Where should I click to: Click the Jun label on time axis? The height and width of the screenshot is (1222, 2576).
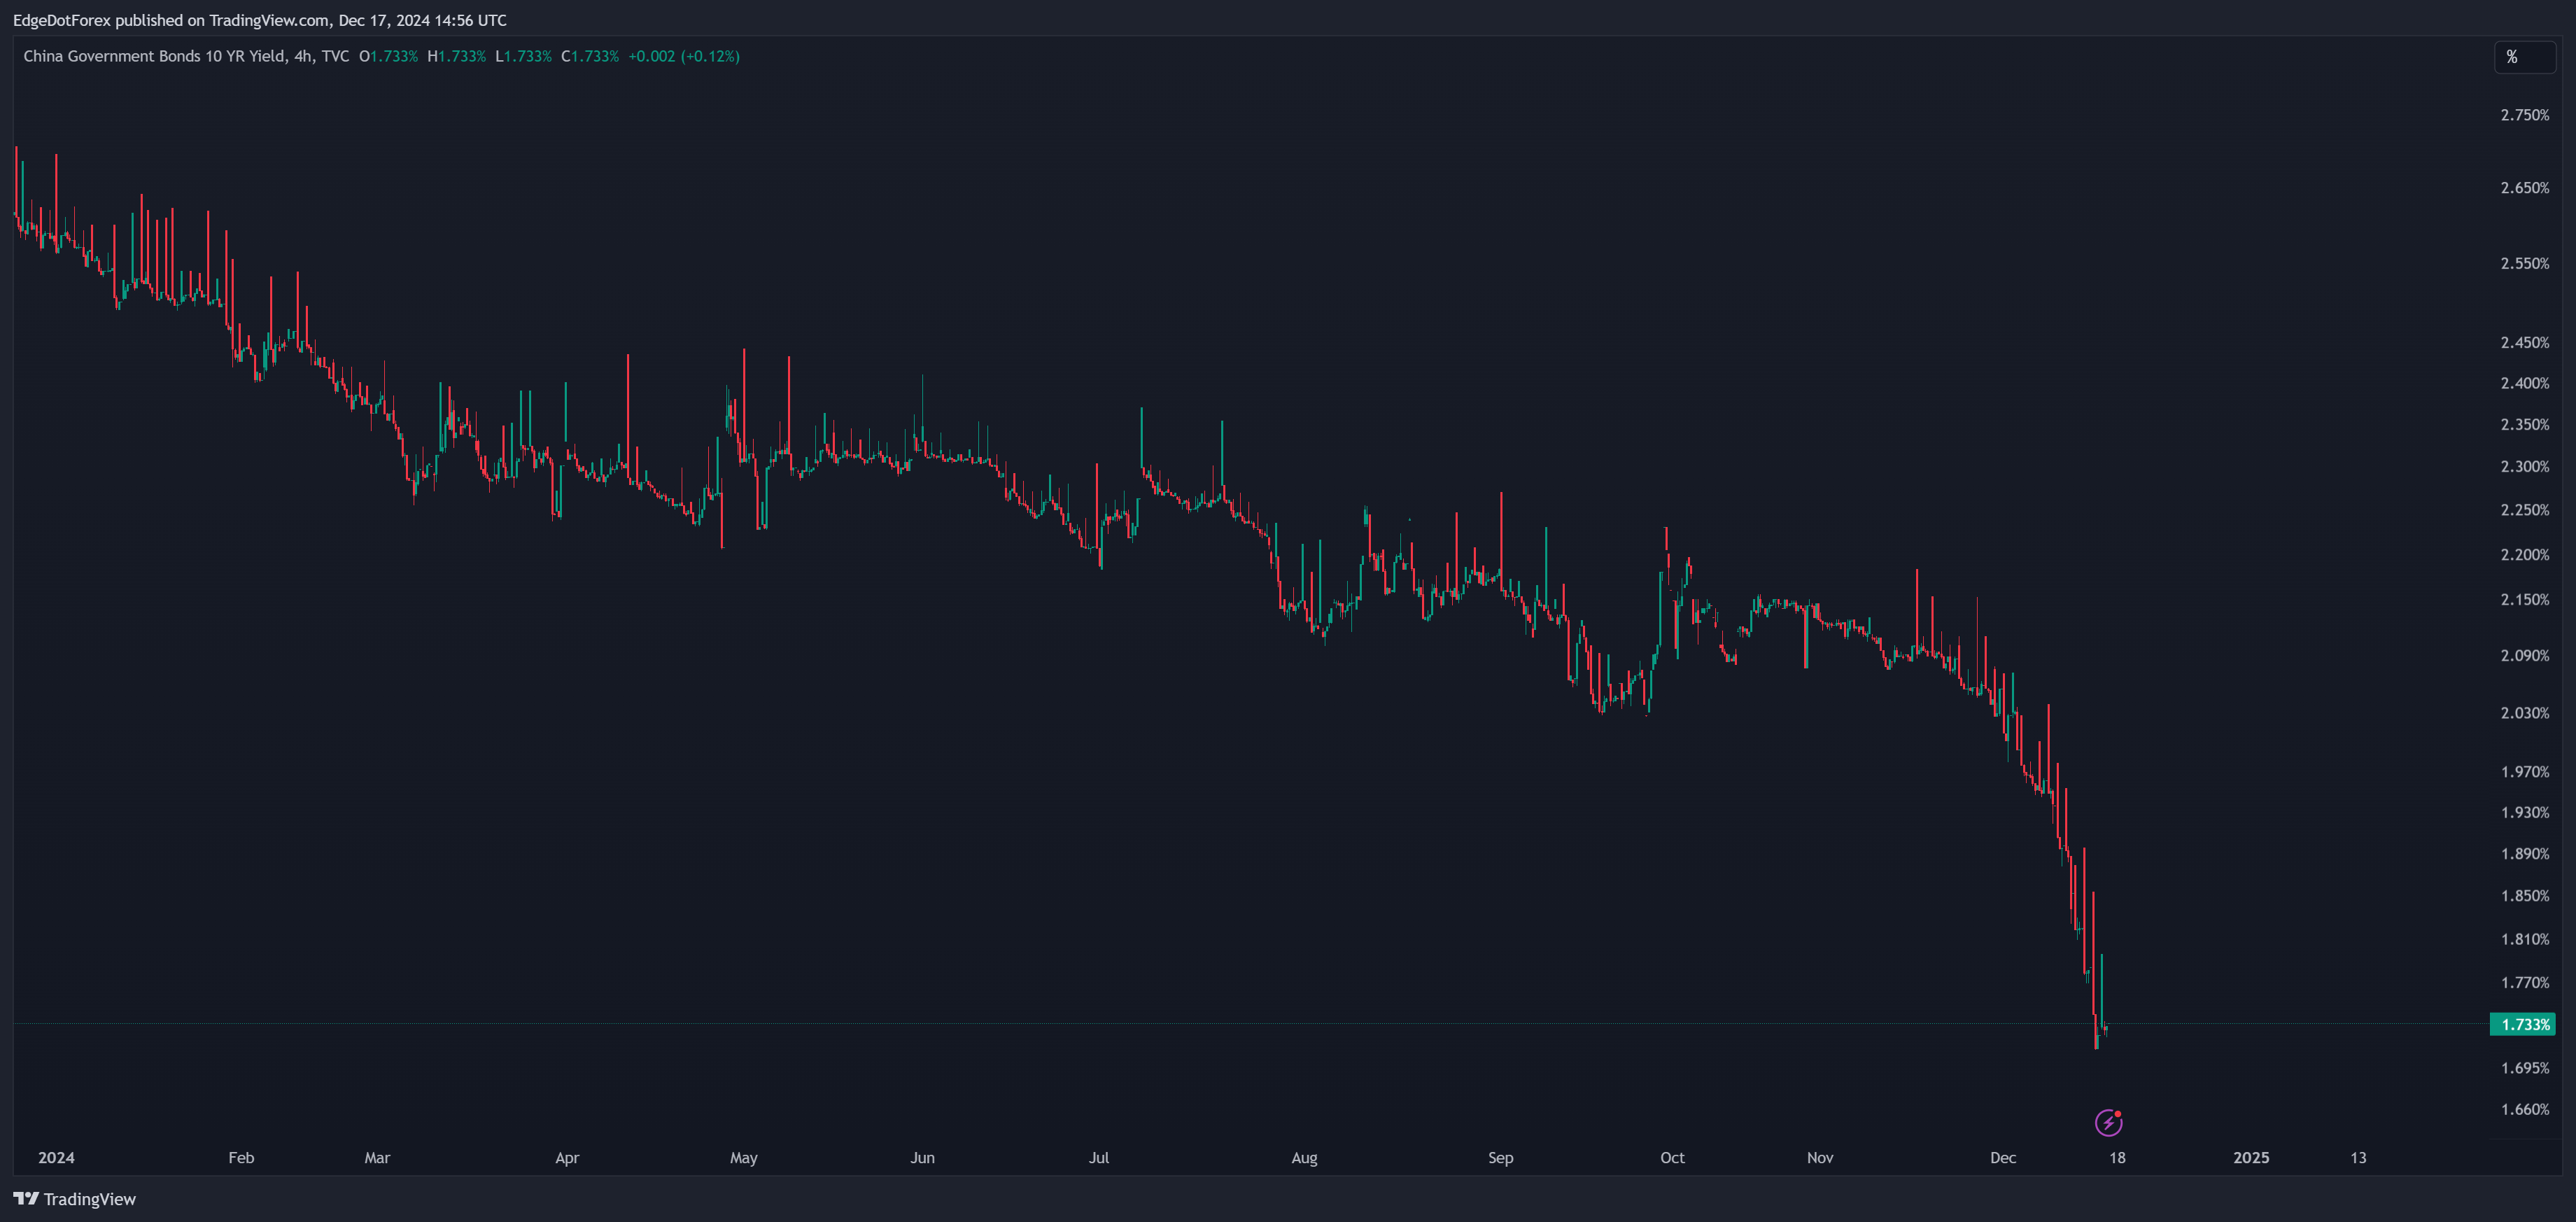[923, 1158]
